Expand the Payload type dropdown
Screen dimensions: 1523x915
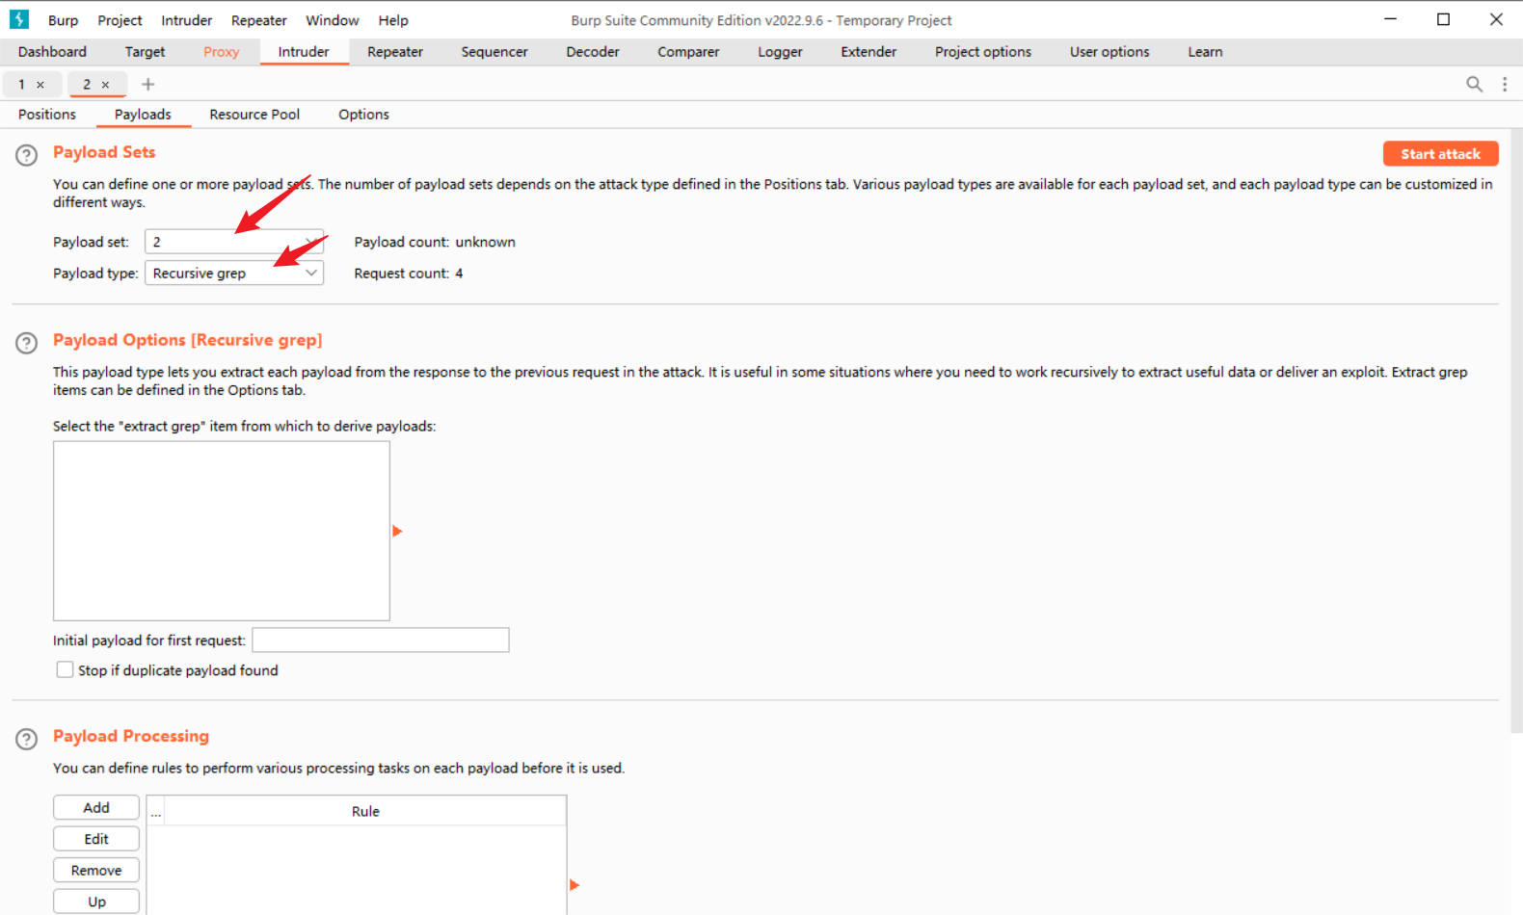233,274
